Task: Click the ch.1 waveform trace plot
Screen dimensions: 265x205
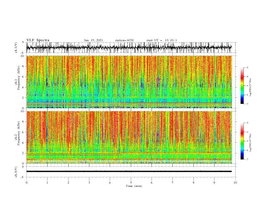Action: tap(129, 48)
